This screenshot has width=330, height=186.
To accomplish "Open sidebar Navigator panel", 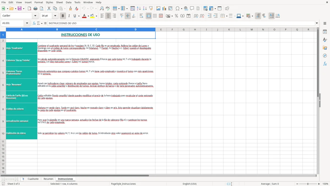I will (325, 56).
